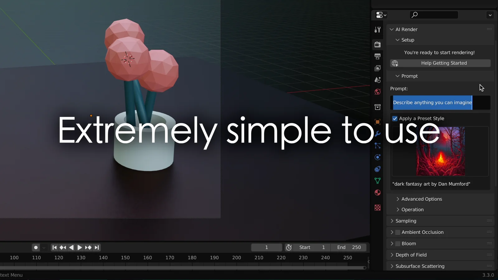Screen dimensions: 498x280
Task: Enable the Bloom checkbox
Action: [x=397, y=243]
